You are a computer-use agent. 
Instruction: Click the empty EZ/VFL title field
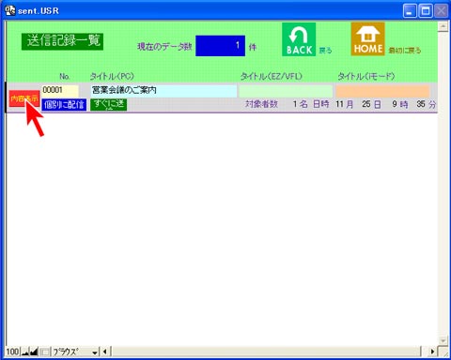point(286,91)
